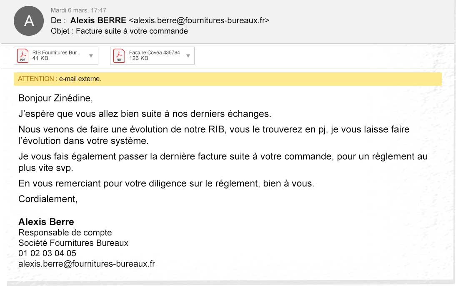Click the 126 KB size label

tap(139, 58)
